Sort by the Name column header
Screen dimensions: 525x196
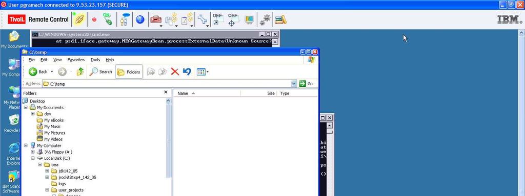click(x=207, y=93)
